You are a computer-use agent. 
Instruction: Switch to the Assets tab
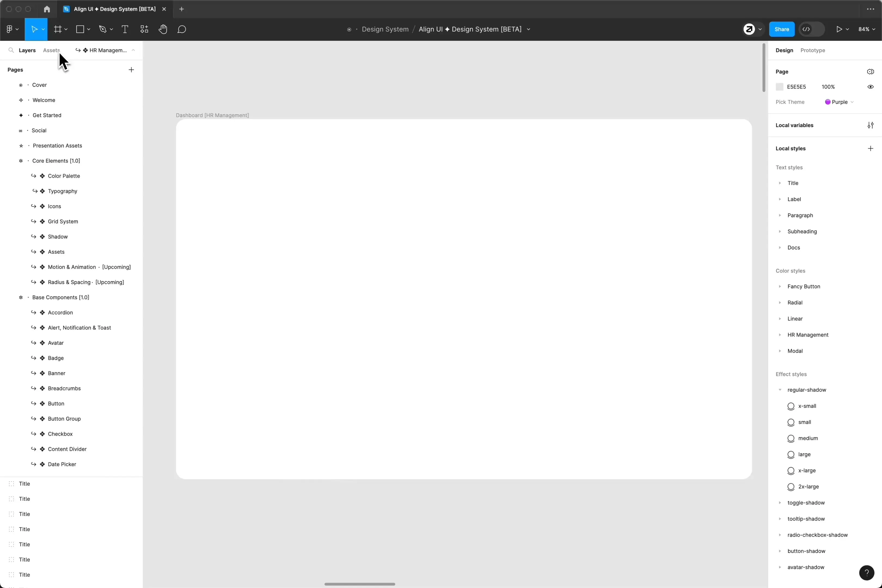click(x=51, y=50)
